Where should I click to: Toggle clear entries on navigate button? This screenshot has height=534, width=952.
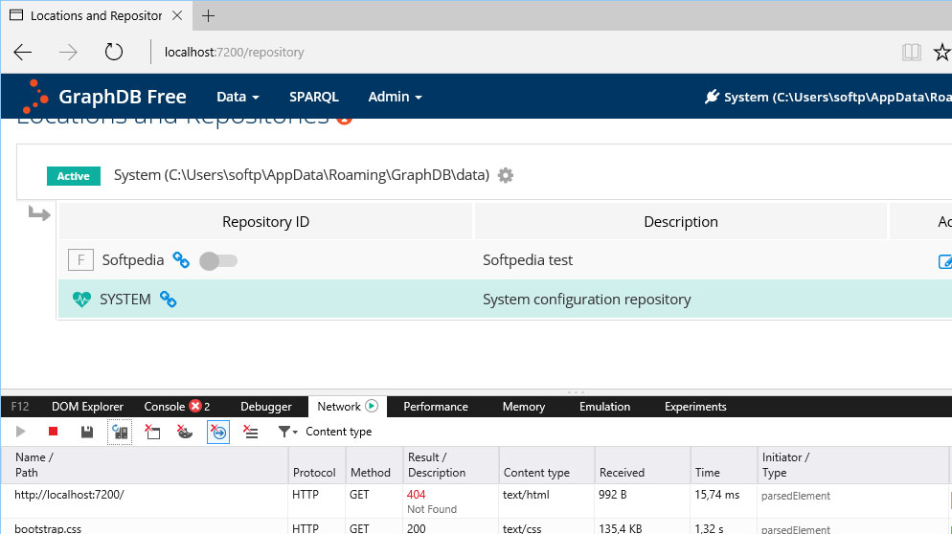click(218, 433)
